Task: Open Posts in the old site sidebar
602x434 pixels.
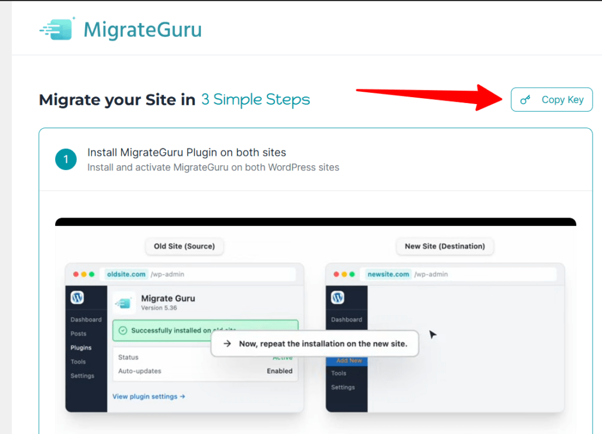Action: [x=78, y=334]
